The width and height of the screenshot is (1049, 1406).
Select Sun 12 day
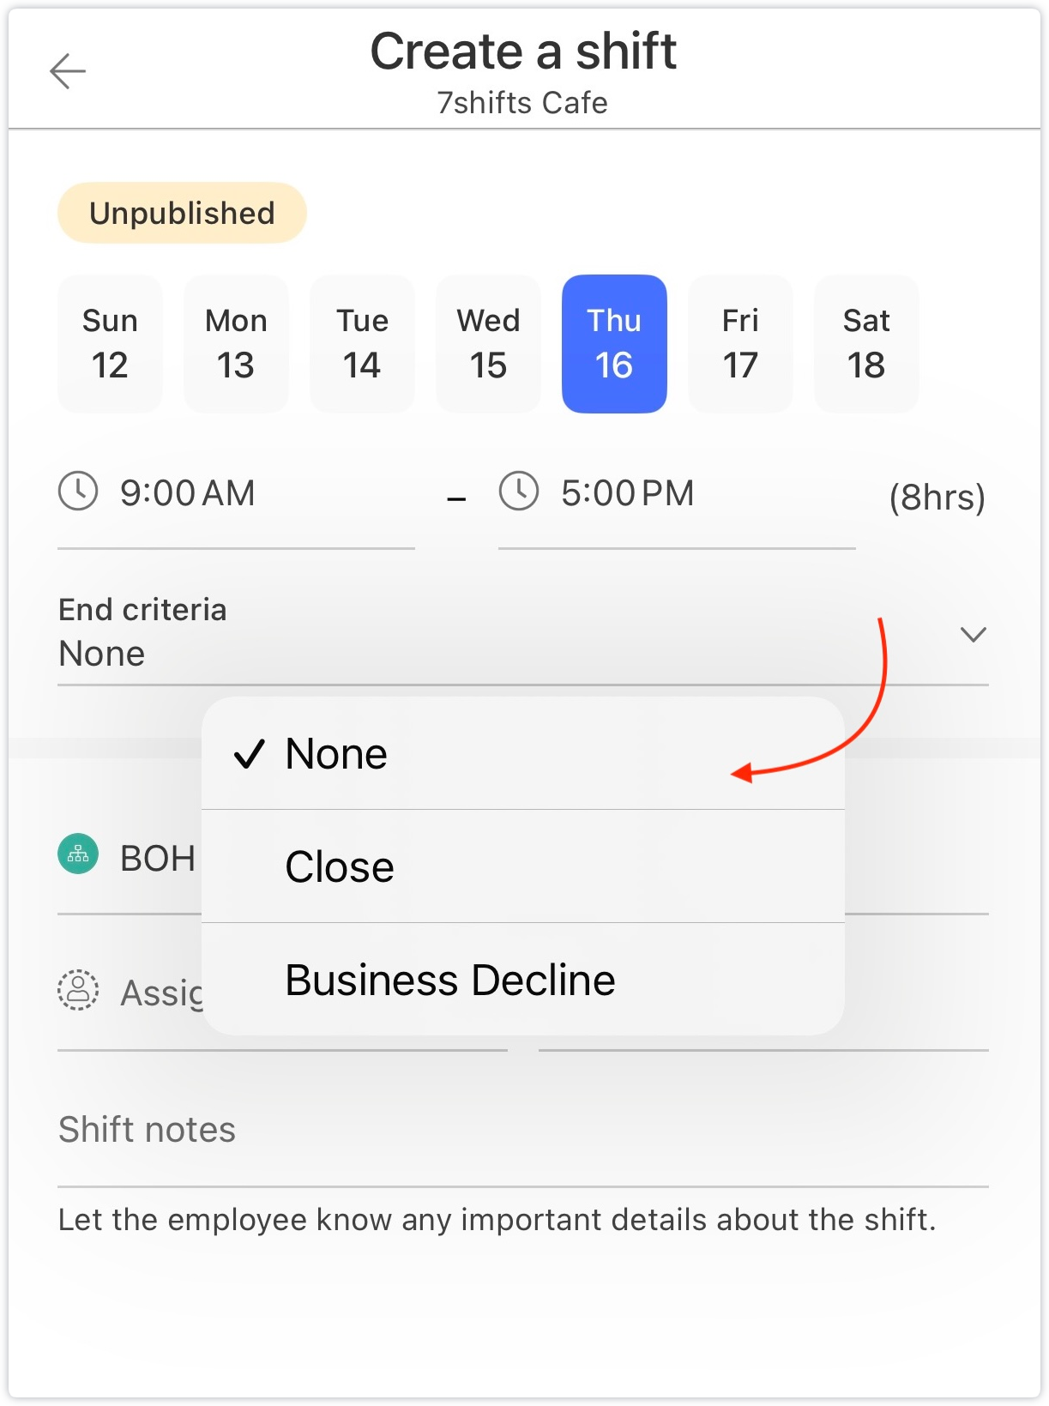110,344
